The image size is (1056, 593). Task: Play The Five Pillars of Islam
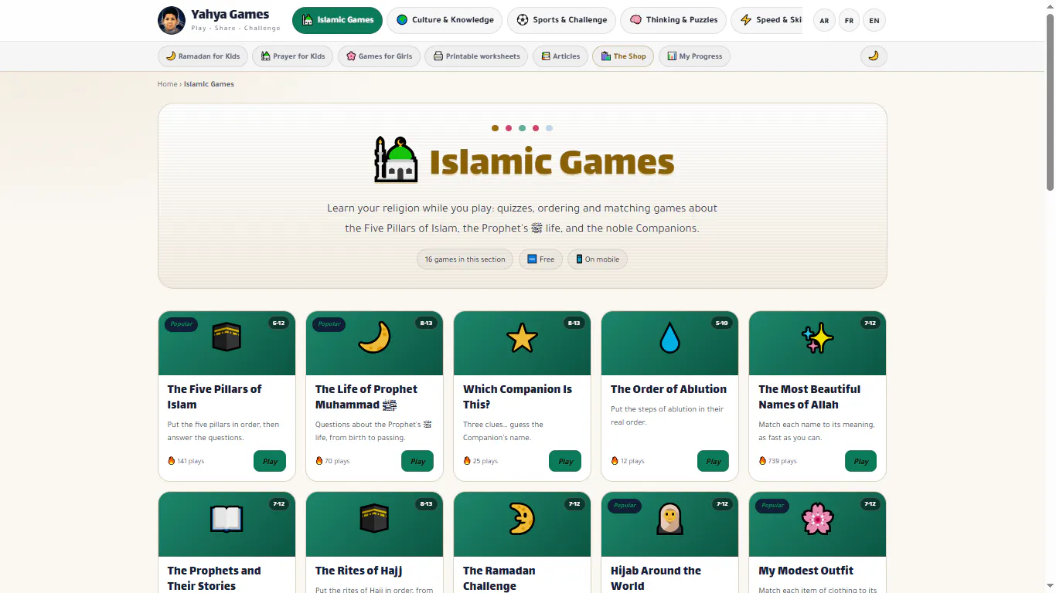click(270, 461)
